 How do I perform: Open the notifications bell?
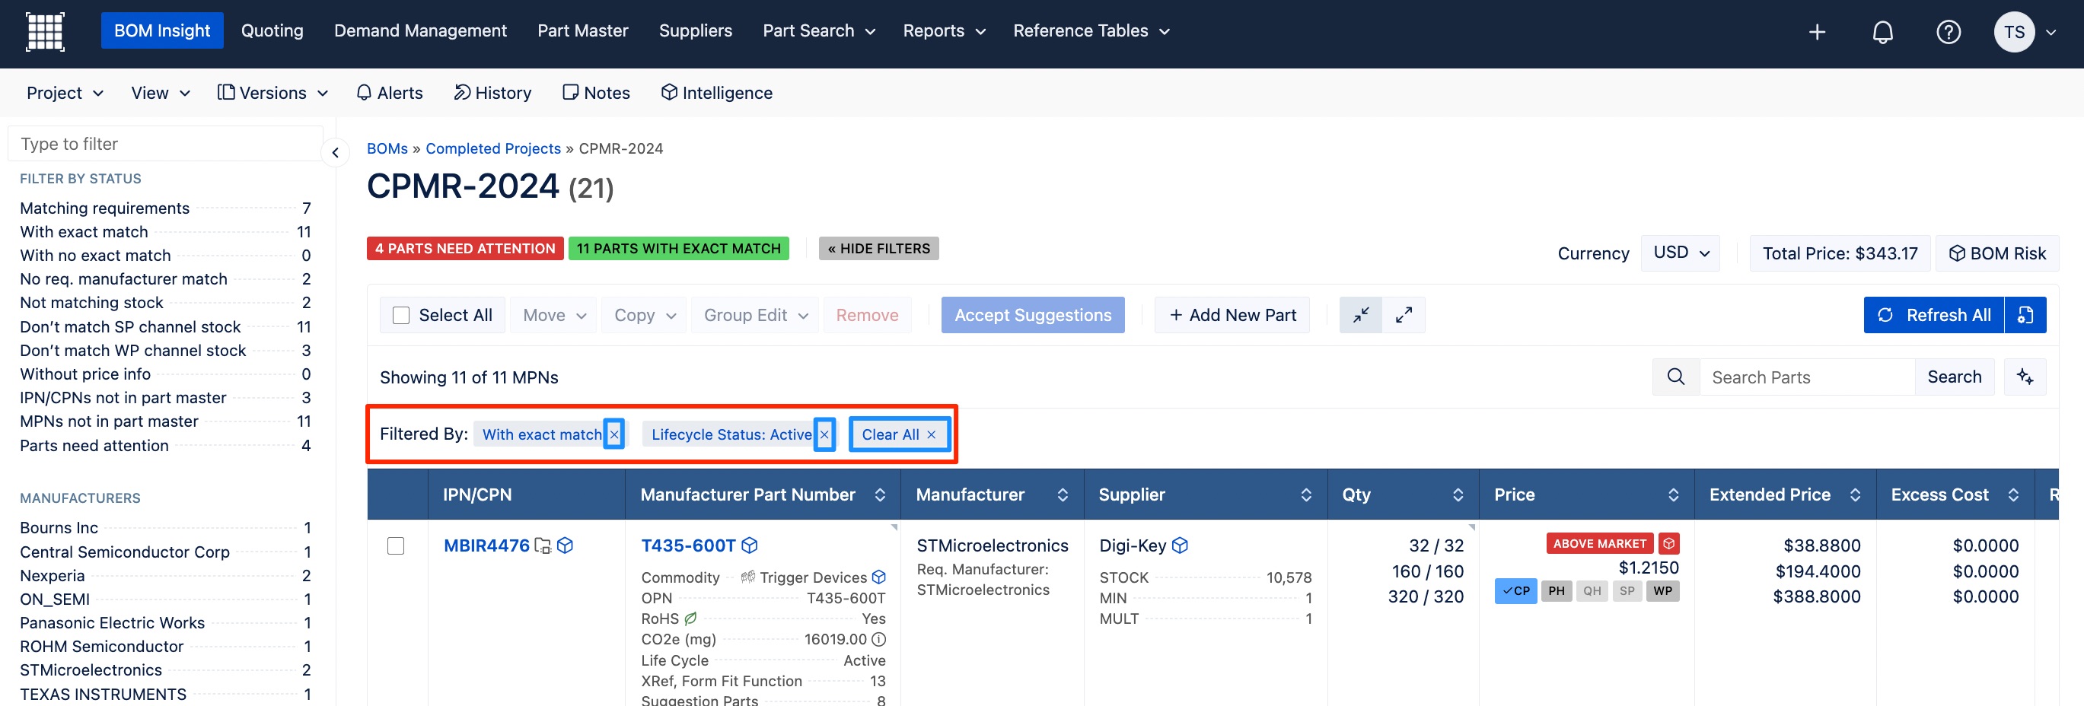click(x=1882, y=31)
